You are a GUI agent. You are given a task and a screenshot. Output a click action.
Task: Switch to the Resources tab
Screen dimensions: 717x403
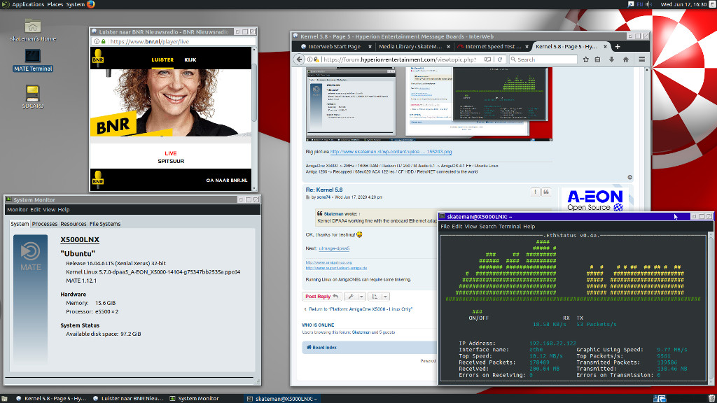click(x=73, y=224)
